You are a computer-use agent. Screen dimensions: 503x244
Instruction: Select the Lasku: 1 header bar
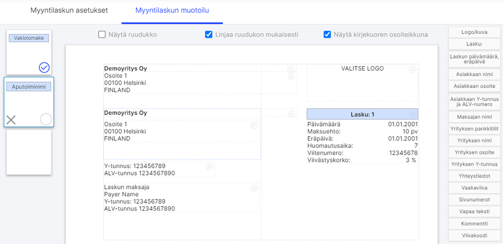362,114
